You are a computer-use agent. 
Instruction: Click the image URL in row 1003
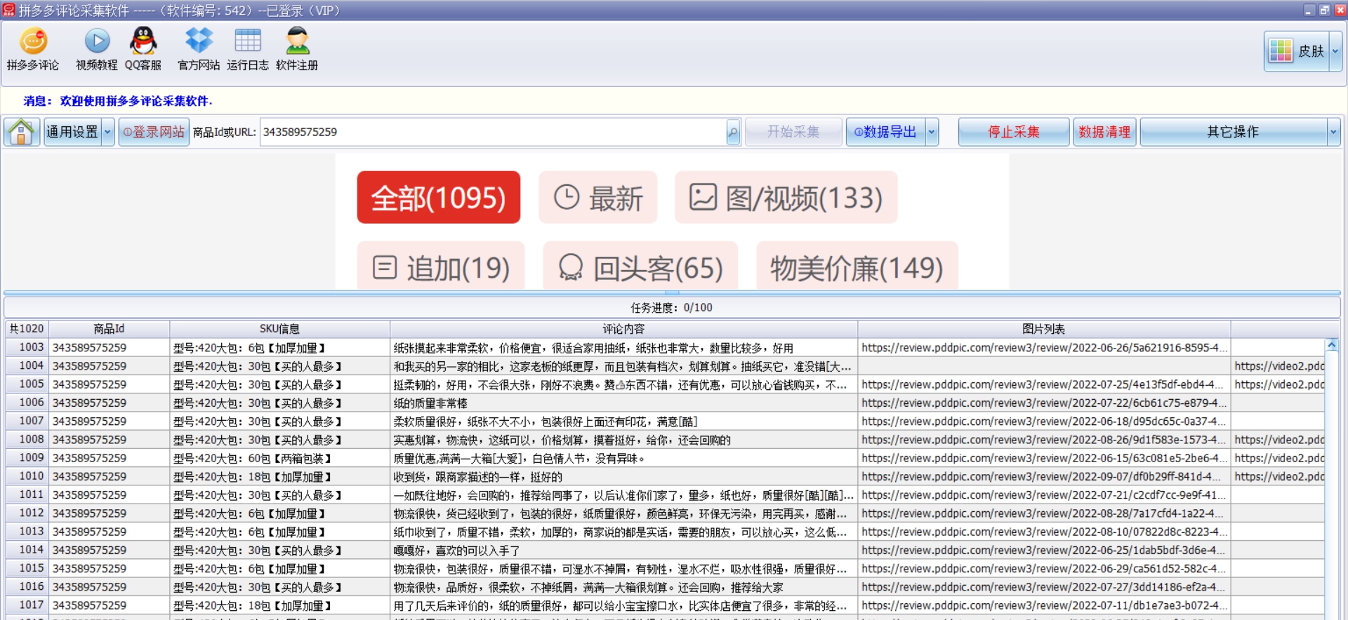pyautogui.click(x=1043, y=347)
